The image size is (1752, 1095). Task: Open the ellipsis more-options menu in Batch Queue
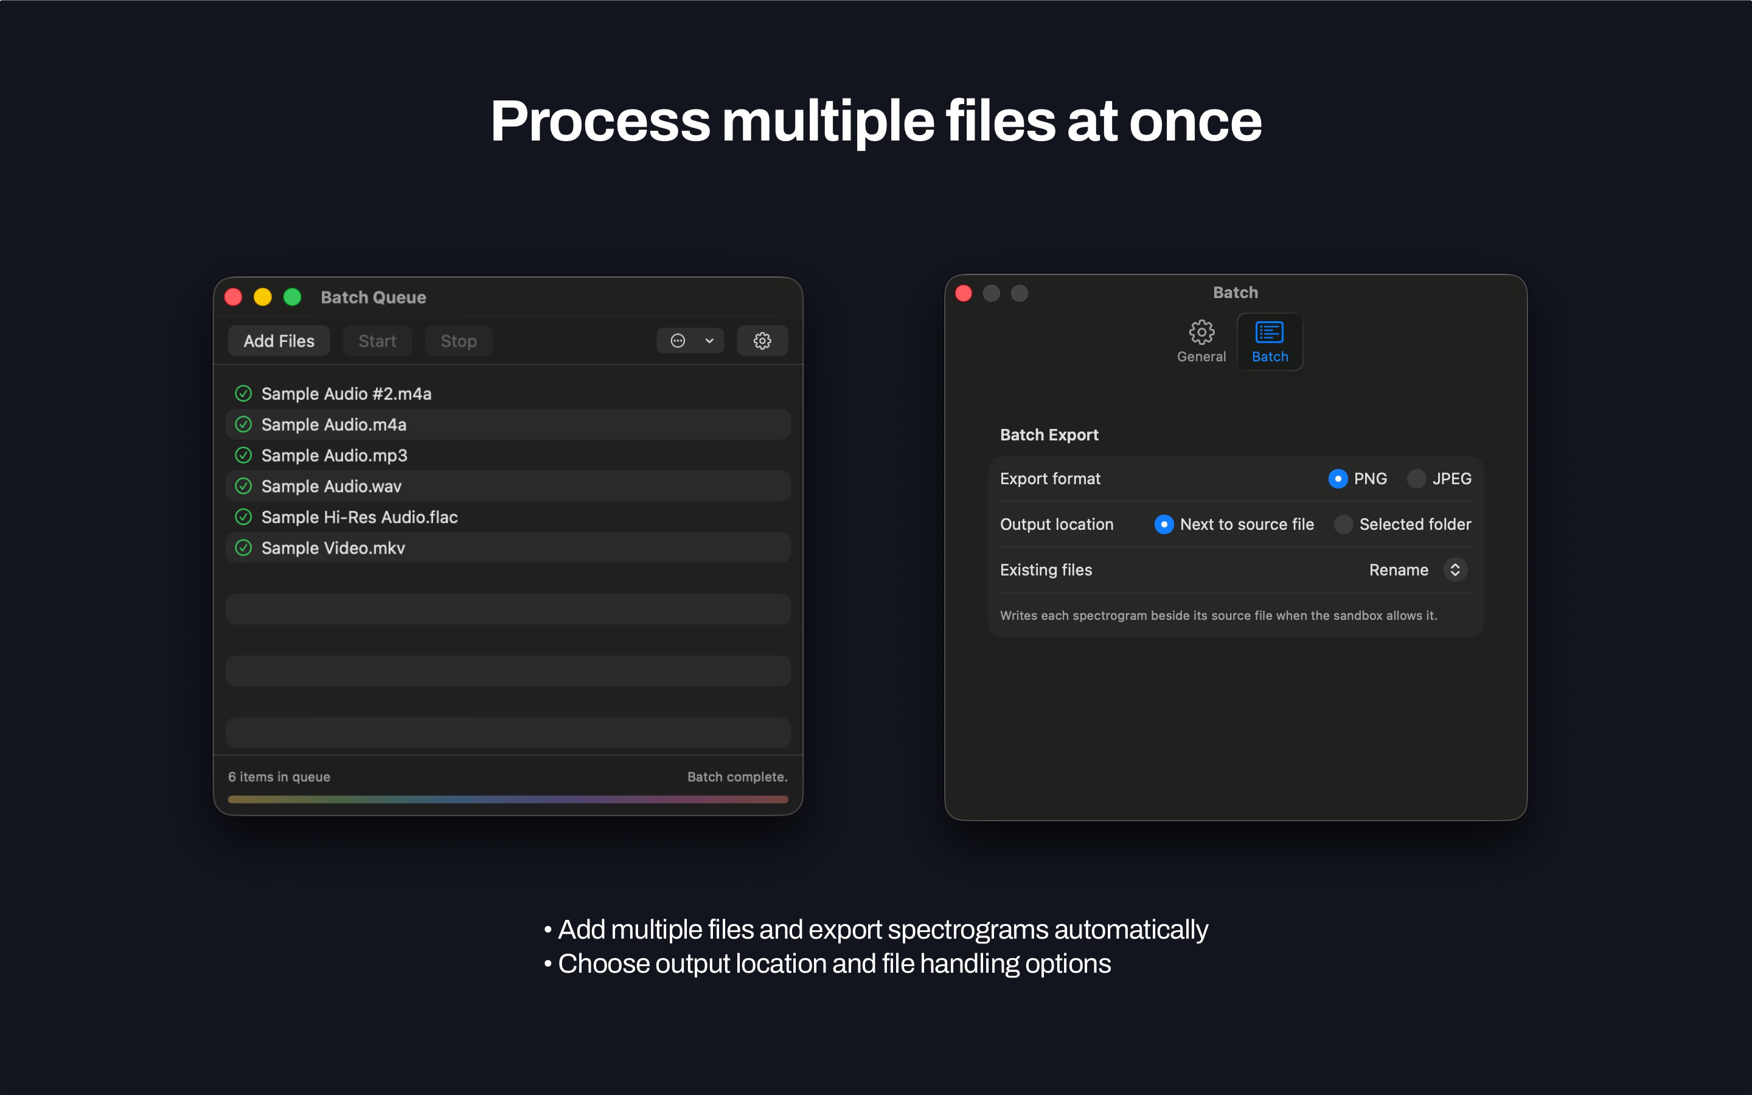click(x=678, y=341)
